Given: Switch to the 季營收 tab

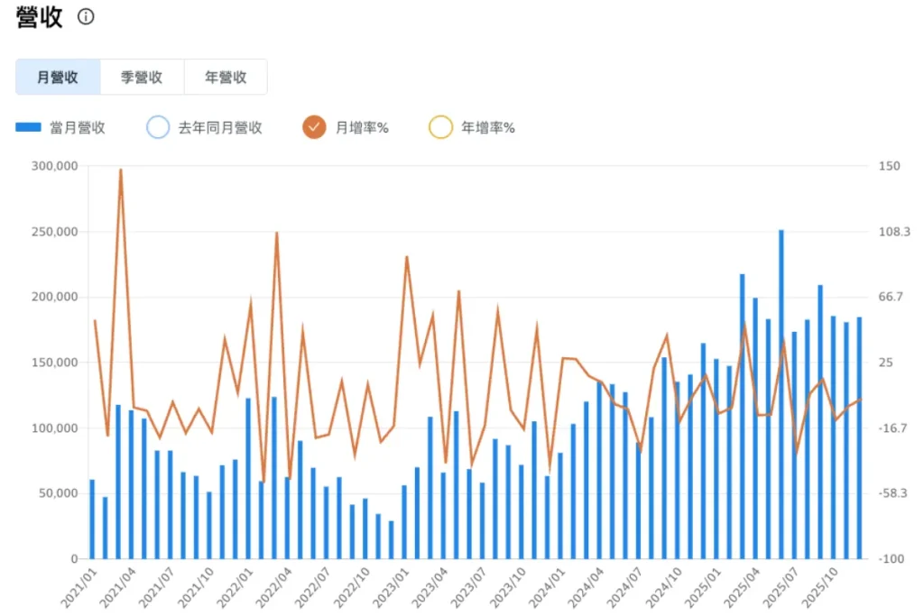Looking at the screenshot, I should pyautogui.click(x=142, y=78).
